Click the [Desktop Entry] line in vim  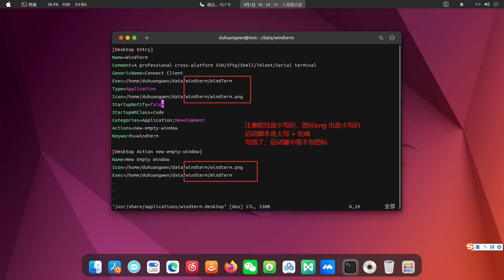[133, 50]
